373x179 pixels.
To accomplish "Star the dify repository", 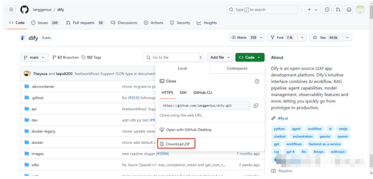I will point(326,38).
